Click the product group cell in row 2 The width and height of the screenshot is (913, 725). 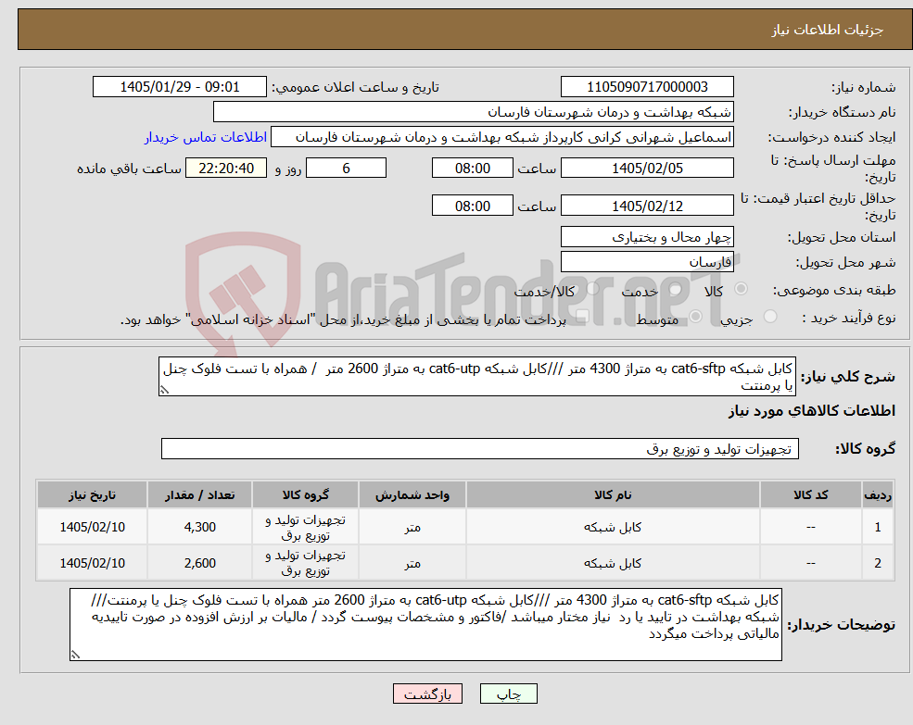(x=306, y=563)
